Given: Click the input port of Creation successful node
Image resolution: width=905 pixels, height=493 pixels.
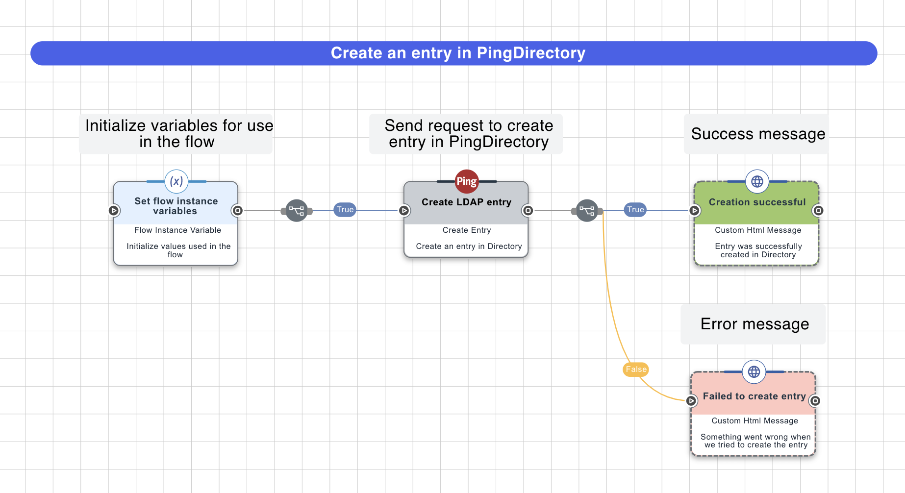Looking at the screenshot, I should (x=695, y=211).
